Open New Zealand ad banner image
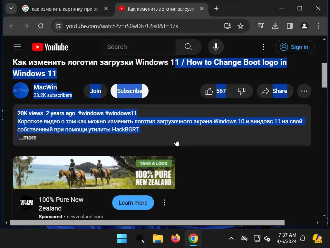Image resolution: width=330 pixels, height=248 pixels. pyautogui.click(x=94, y=172)
